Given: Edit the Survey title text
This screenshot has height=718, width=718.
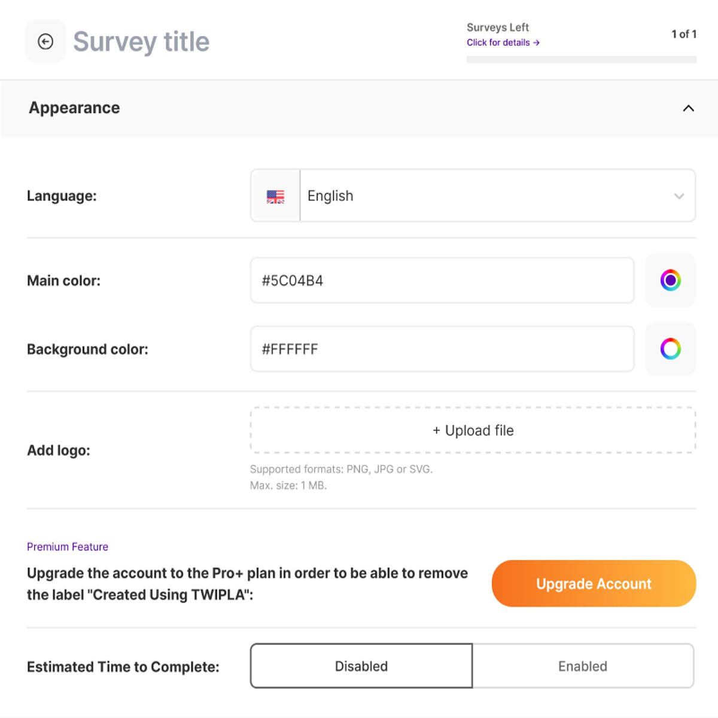Looking at the screenshot, I should [141, 42].
